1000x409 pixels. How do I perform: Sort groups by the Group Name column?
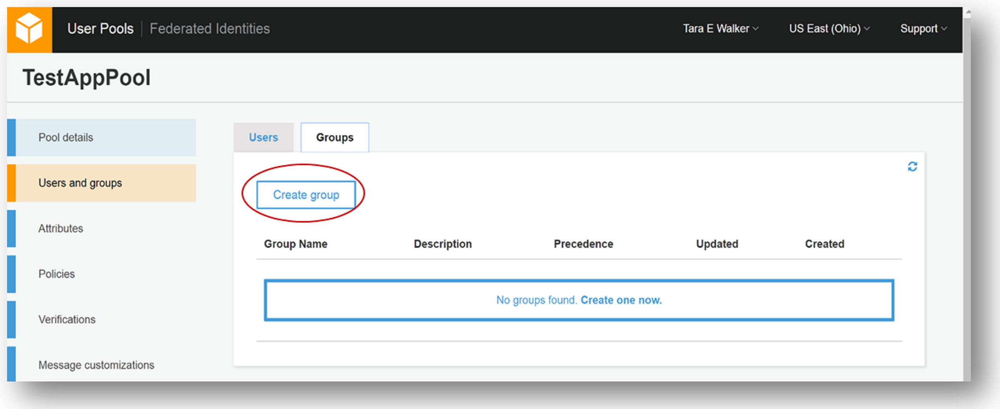295,244
